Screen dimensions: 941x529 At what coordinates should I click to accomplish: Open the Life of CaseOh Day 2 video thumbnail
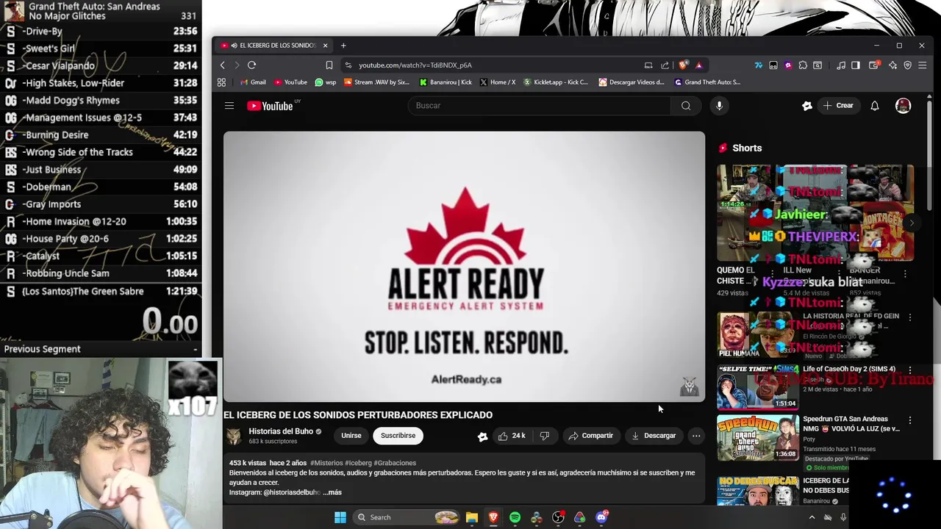[758, 387]
